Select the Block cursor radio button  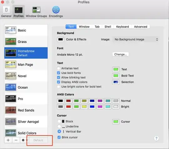tap(59, 121)
